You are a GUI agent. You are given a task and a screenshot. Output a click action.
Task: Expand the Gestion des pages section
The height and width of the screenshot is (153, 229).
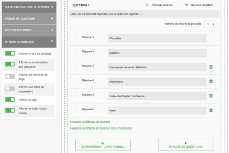(x=29, y=30)
